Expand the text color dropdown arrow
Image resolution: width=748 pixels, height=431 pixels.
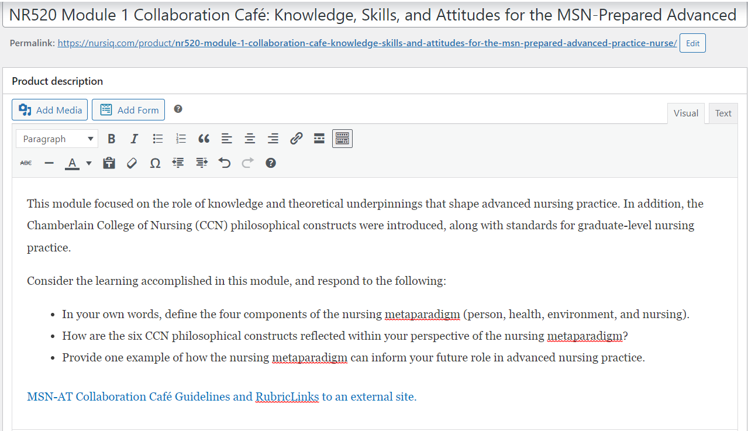point(89,163)
